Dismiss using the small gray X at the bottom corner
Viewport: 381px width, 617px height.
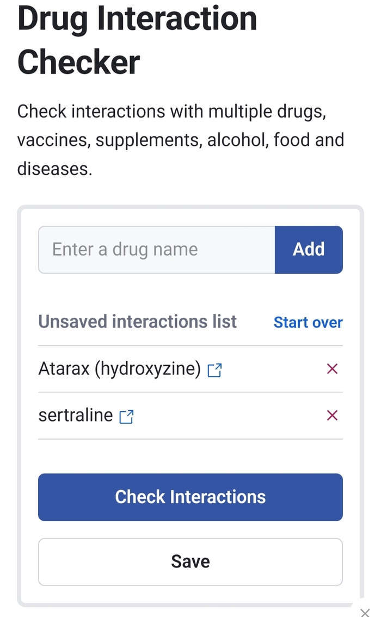(x=365, y=613)
